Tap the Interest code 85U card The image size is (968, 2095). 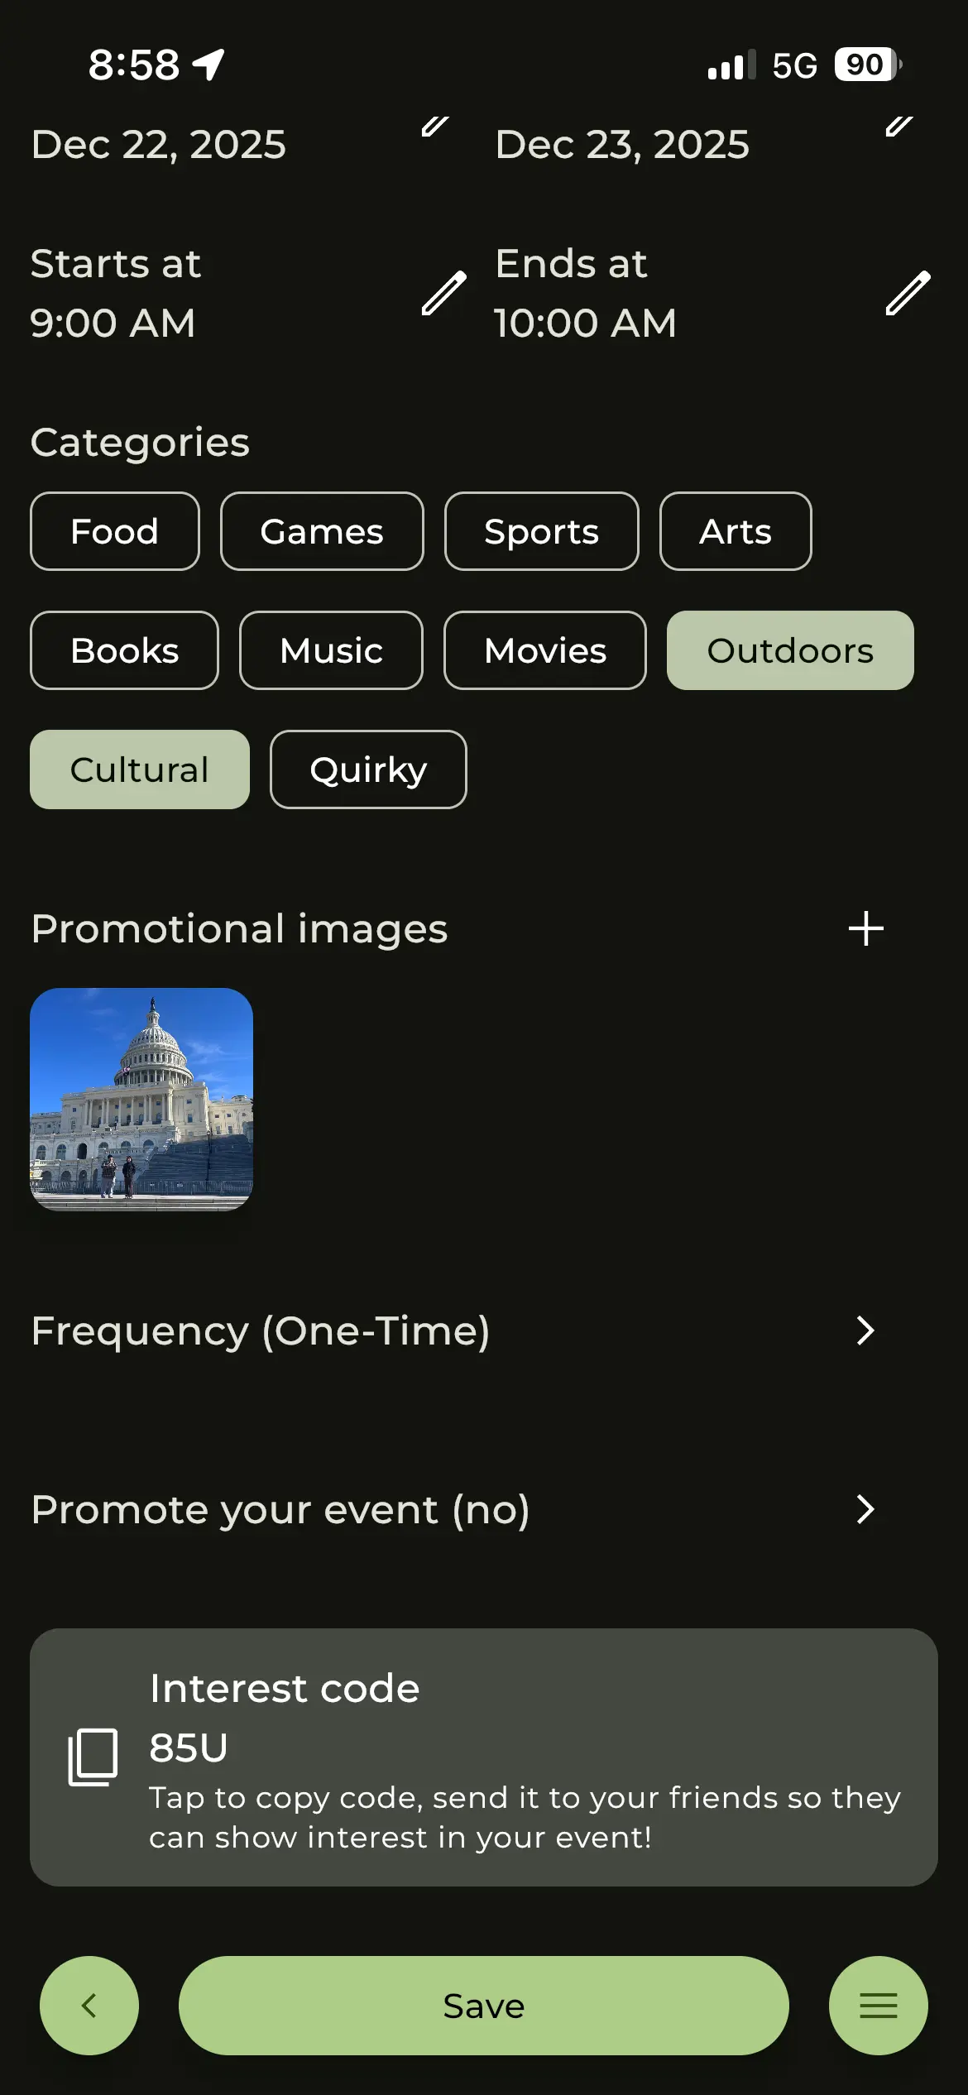pyautogui.click(x=484, y=1757)
